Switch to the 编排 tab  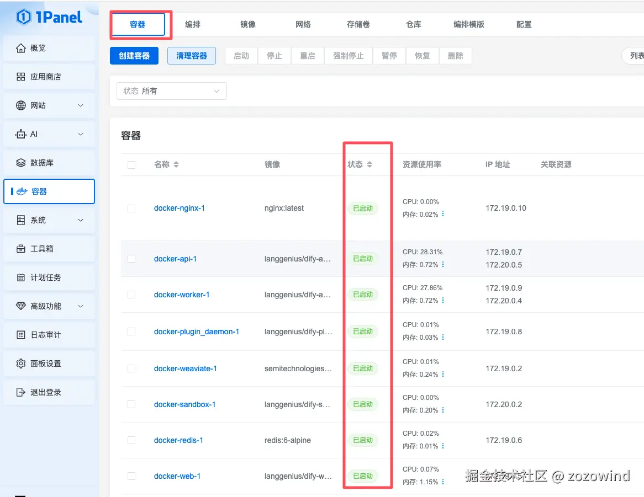pyautogui.click(x=193, y=24)
